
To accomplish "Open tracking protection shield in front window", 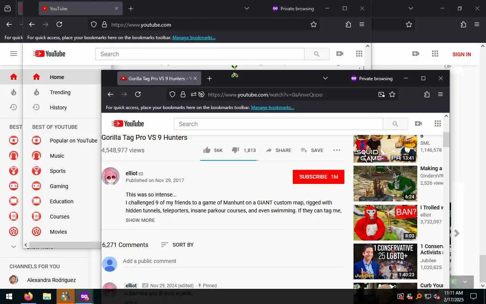I will pyautogui.click(x=172, y=94).
